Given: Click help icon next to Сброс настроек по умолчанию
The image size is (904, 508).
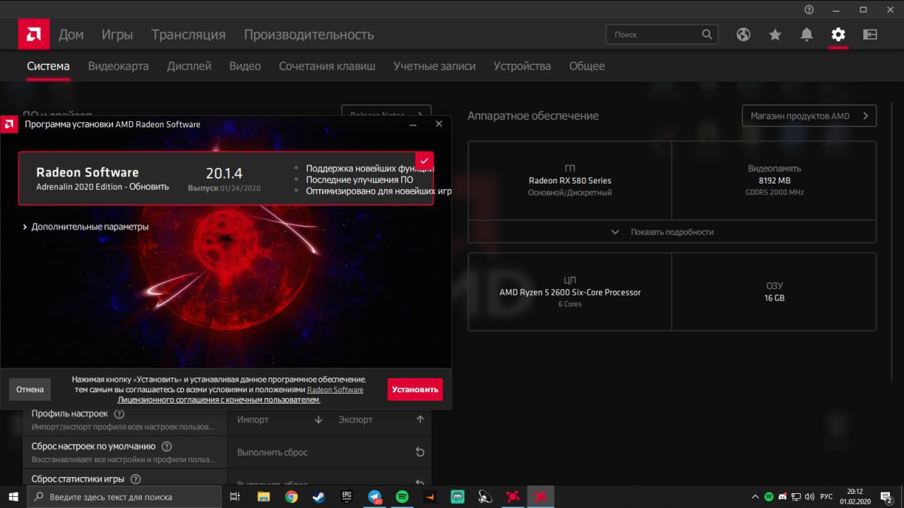Looking at the screenshot, I should click(167, 447).
